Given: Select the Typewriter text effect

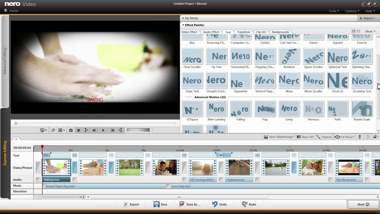Looking at the screenshot, I should pyautogui.click(x=240, y=83).
